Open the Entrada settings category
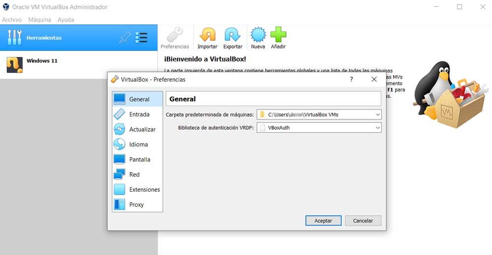 pyautogui.click(x=137, y=114)
